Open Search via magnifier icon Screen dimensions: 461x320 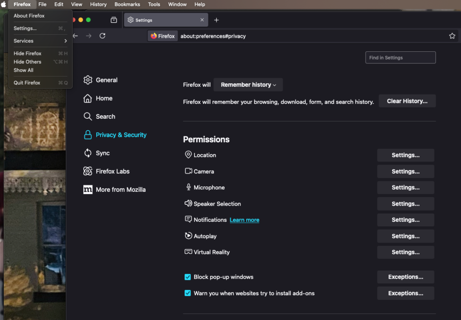(x=88, y=117)
